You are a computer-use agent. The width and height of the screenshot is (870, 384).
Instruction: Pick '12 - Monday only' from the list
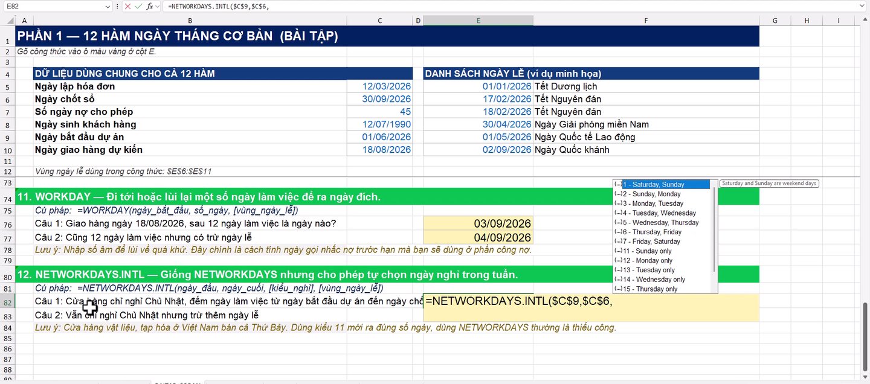[662, 260]
